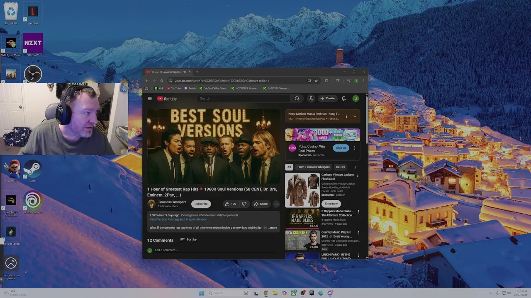Click Sign up on Pulsz Casino ad
This screenshot has height=298, width=531.
click(x=341, y=148)
